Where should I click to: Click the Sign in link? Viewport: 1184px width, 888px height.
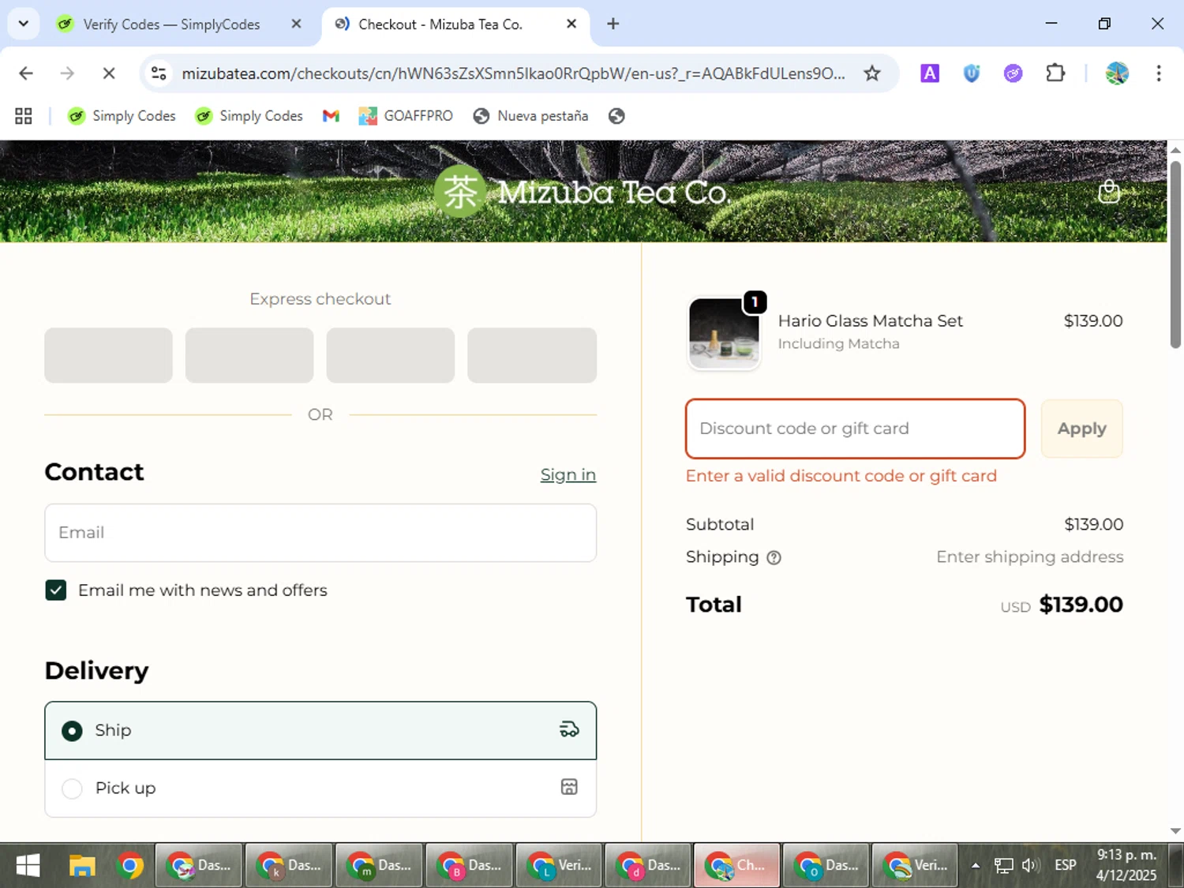click(568, 475)
